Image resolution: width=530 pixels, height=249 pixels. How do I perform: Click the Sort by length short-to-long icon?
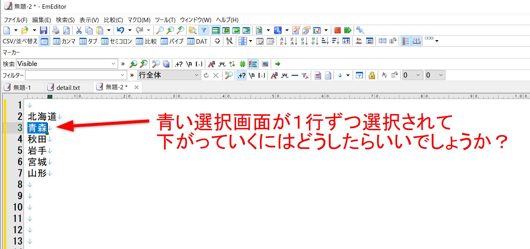pyautogui.click(x=325, y=41)
